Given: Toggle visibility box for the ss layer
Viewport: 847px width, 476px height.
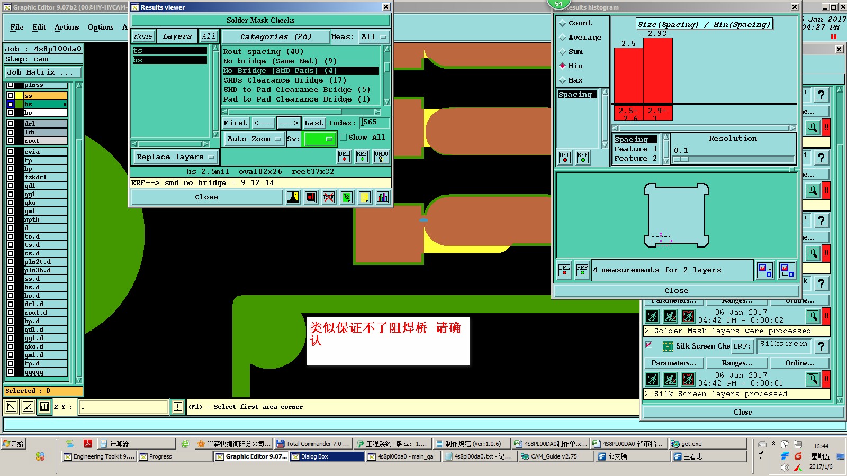Looking at the screenshot, I should pos(11,96).
